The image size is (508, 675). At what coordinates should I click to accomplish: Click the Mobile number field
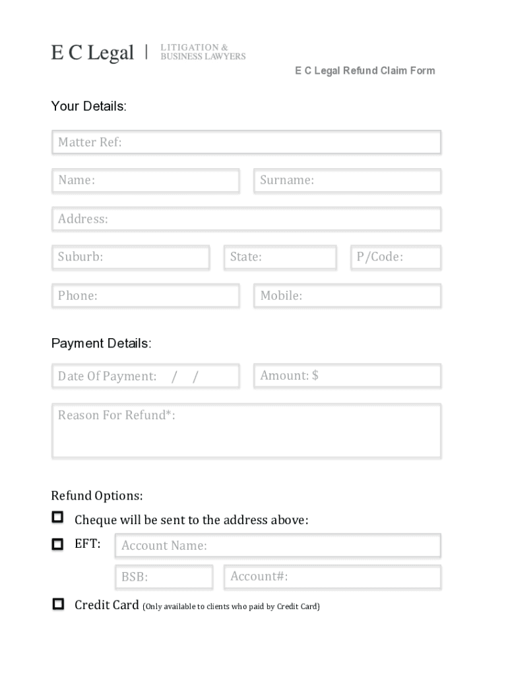point(347,296)
